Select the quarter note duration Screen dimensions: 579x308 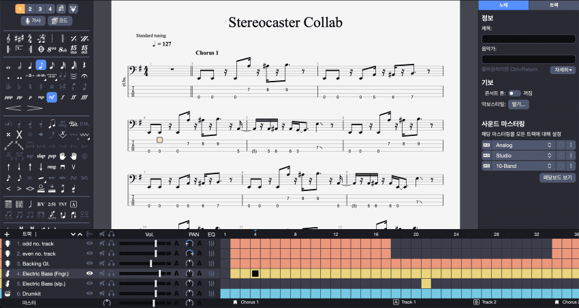point(30,65)
